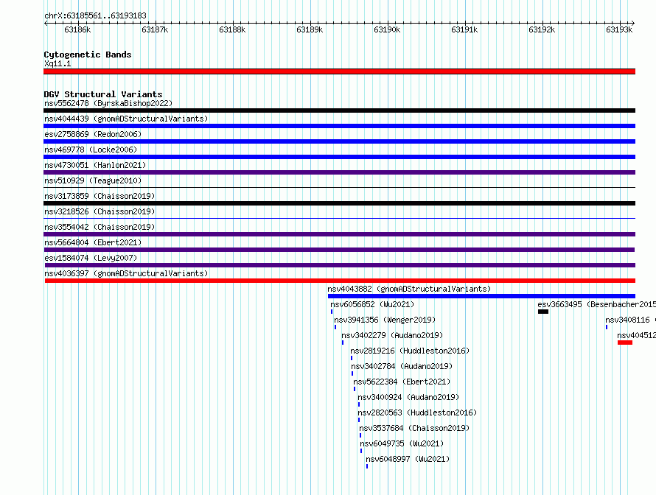Click the 63190k ruler tick label

(x=387, y=29)
